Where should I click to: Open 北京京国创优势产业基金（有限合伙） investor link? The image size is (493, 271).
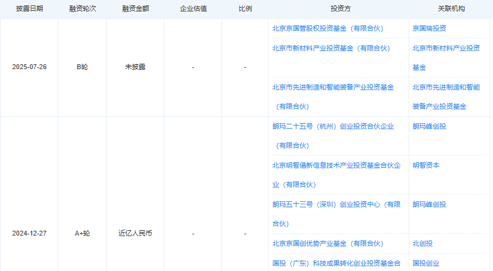pos(328,244)
